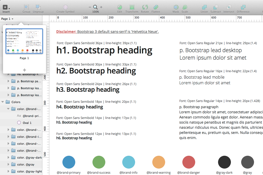Expand the p. Bootstrap paragraph folder

tap(8, 81)
